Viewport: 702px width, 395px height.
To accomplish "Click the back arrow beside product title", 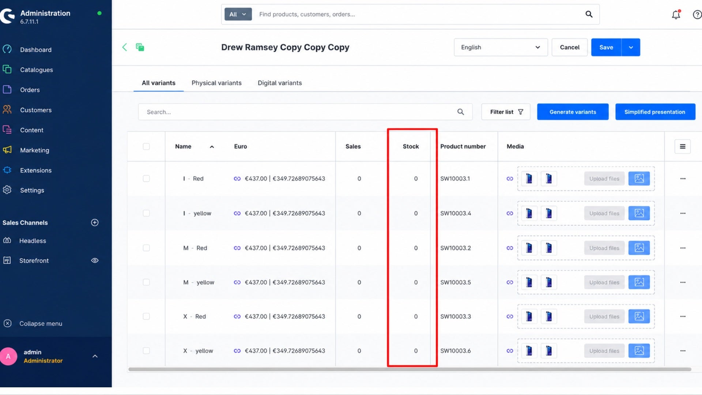I will pos(124,47).
